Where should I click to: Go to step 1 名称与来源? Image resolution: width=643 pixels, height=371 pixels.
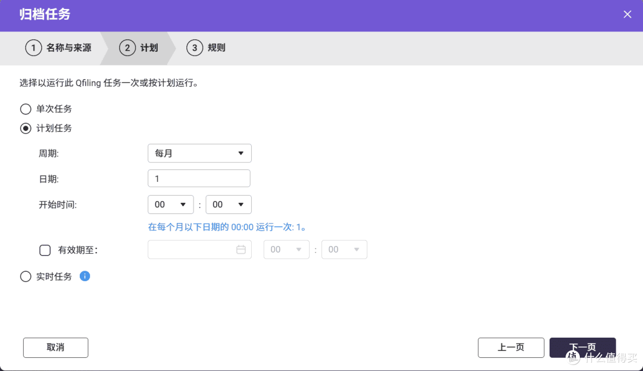[x=58, y=48]
